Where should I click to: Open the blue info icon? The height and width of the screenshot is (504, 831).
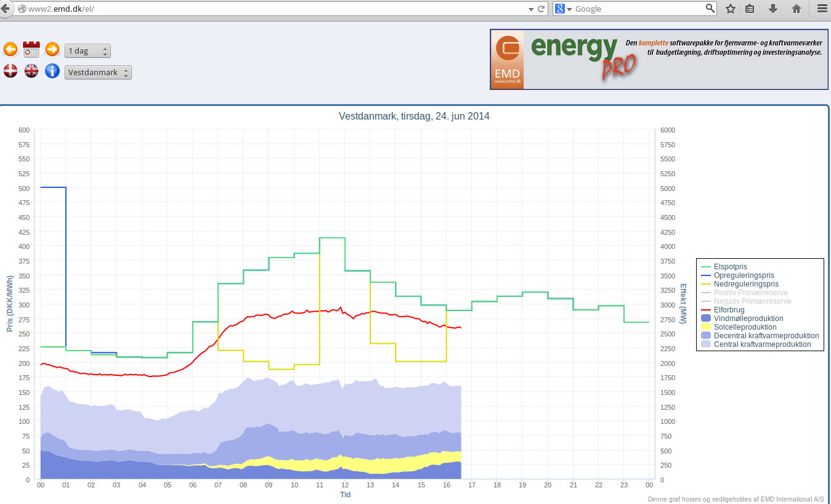tap(52, 71)
